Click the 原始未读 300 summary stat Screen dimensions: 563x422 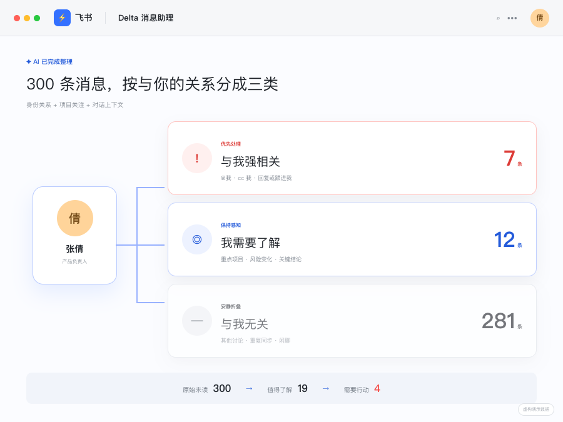coord(207,389)
